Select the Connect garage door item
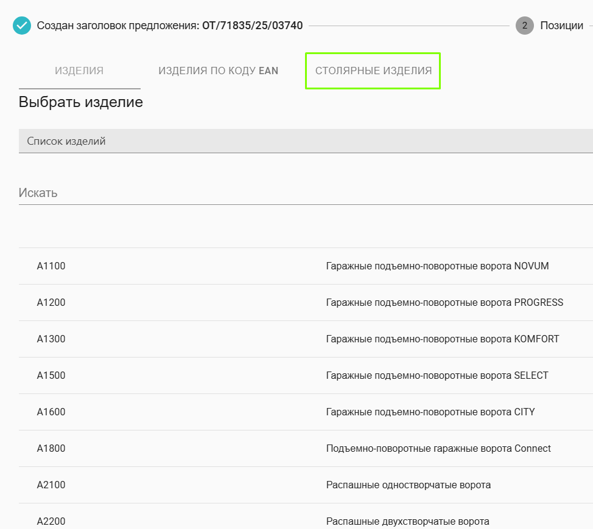 [x=438, y=448]
